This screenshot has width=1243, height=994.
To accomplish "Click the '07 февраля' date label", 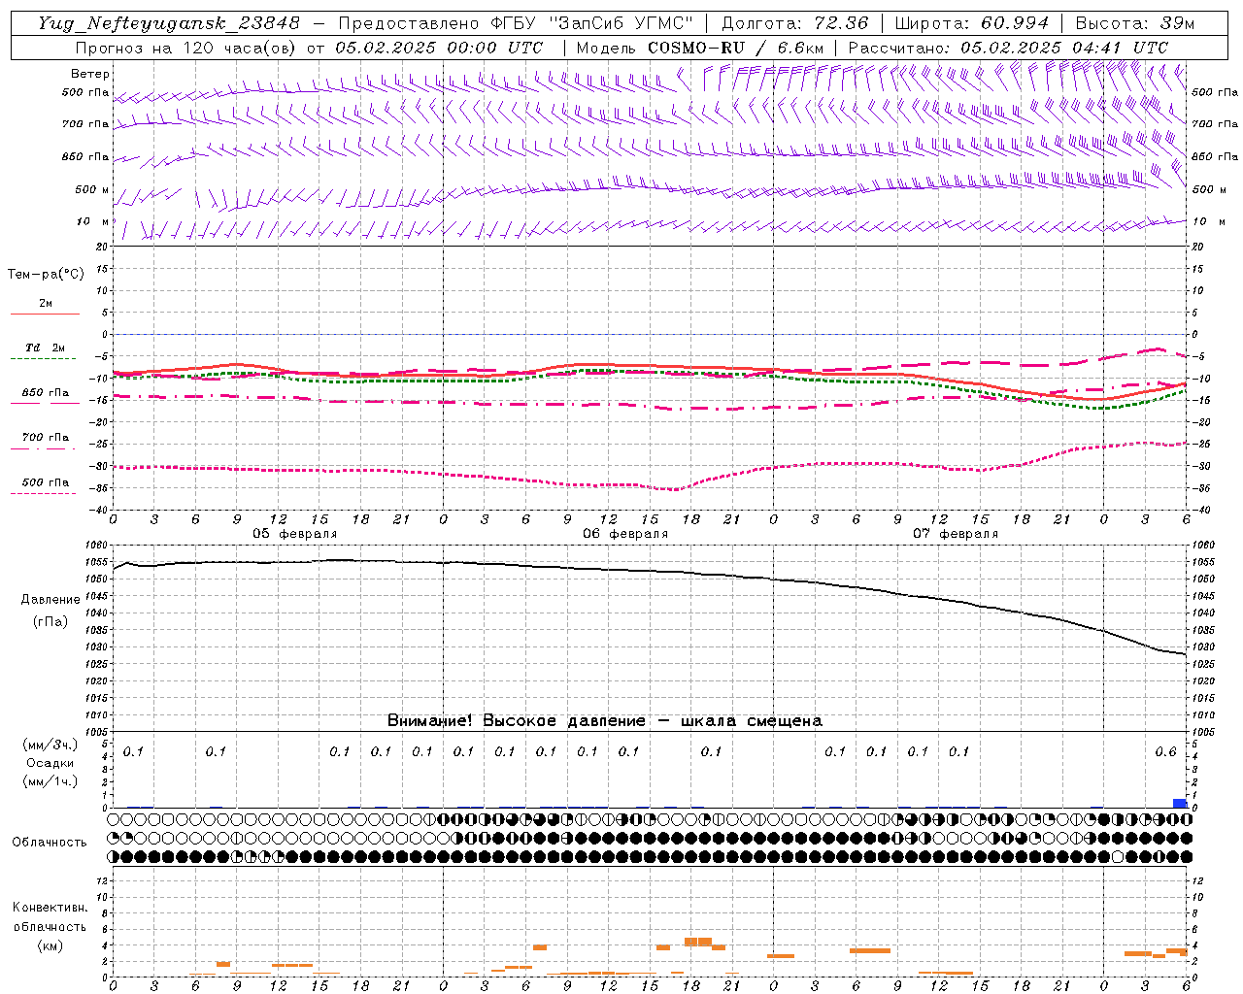I will (956, 534).
